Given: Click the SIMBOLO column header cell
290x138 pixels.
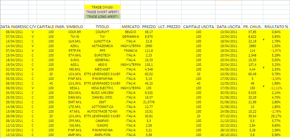Looking at the screenshot, I should 74,27.
